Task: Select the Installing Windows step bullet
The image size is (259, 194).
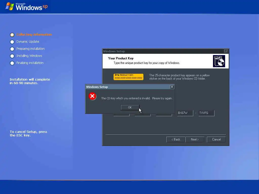Action: click(12, 56)
